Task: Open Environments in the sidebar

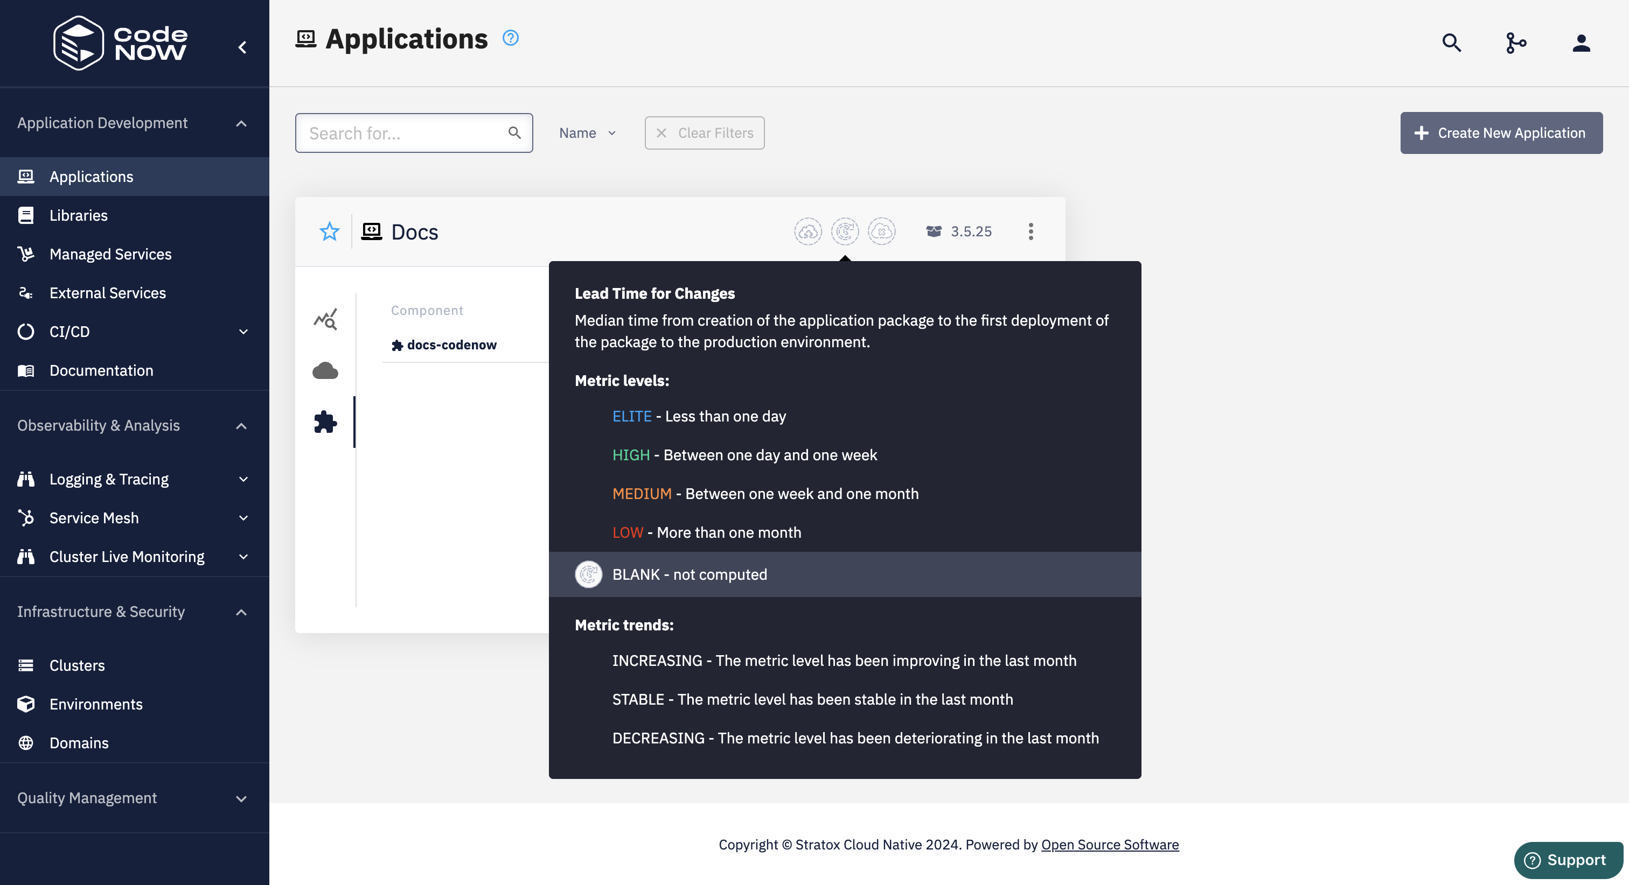Action: click(95, 704)
